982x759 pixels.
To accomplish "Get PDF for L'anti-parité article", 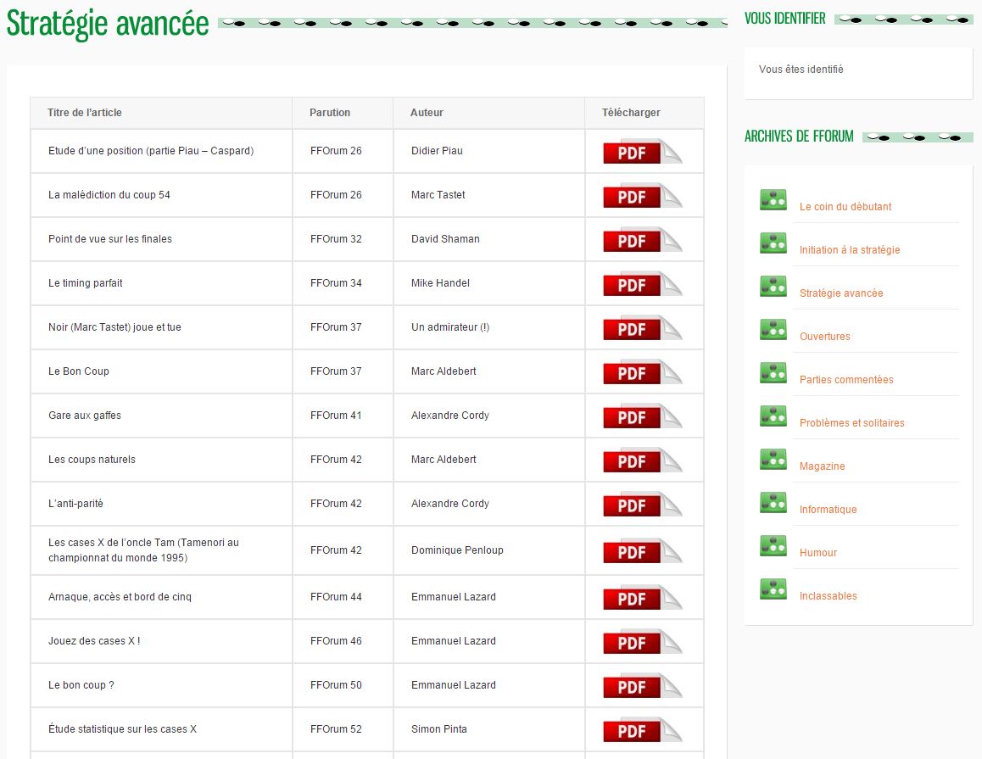I will 641,505.
